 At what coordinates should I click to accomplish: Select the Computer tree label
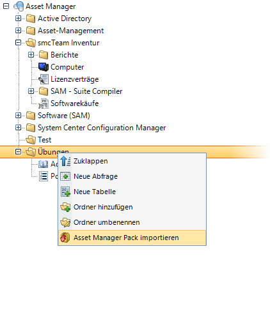(67, 67)
